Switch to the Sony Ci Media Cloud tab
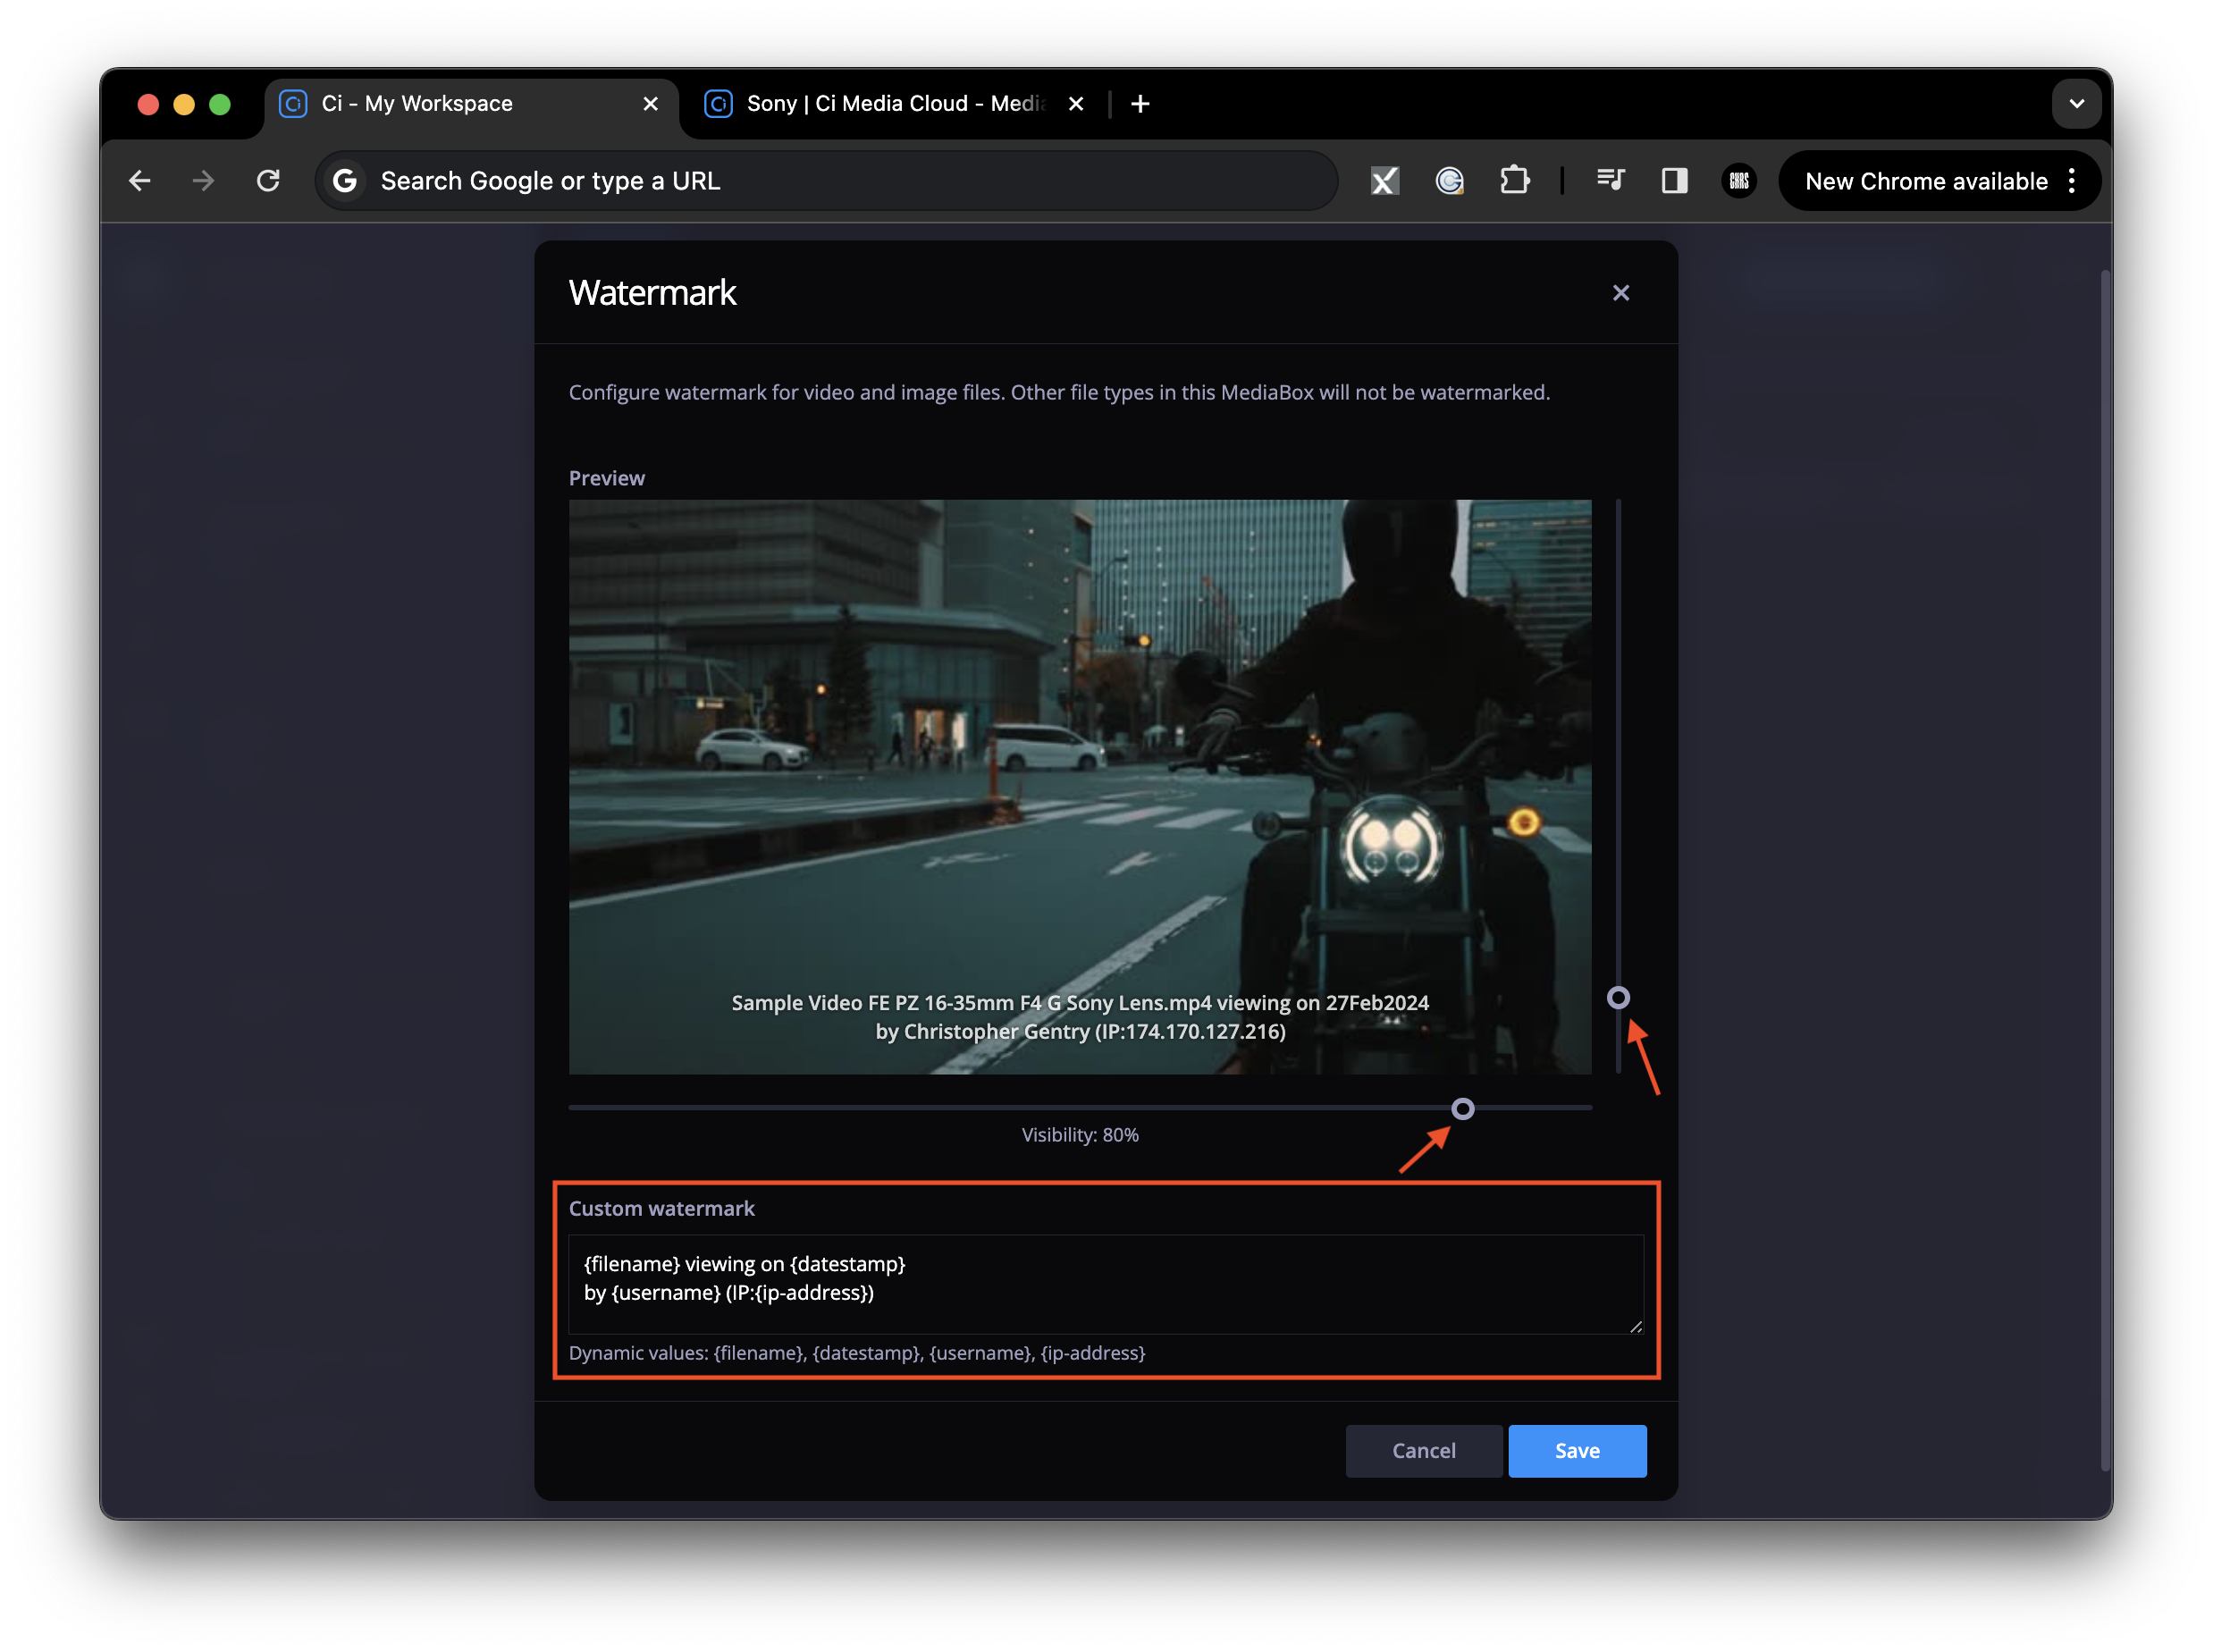This screenshot has height=1652, width=2213. point(895,104)
